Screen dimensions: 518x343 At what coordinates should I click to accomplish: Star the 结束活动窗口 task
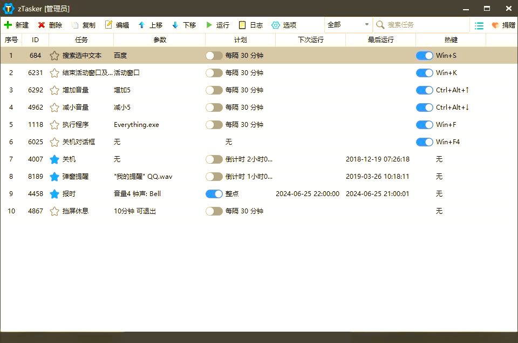[x=54, y=73]
